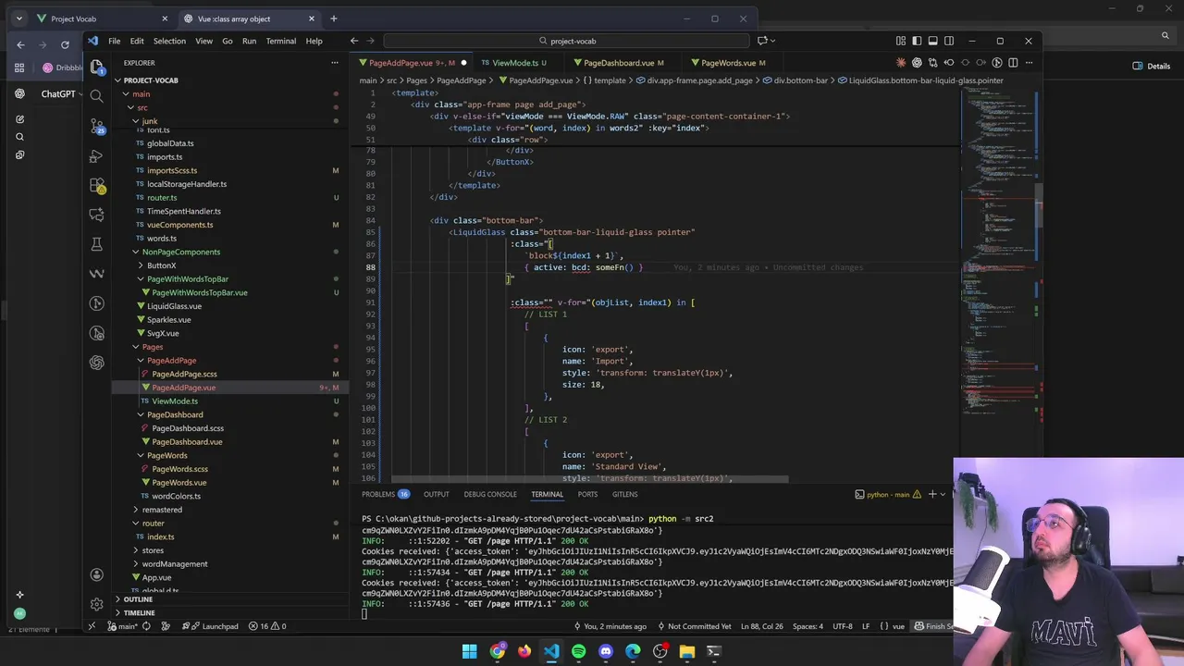Toggle Secondary Side Bar layout icon
This screenshot has width=1184, height=666.
pos(948,41)
